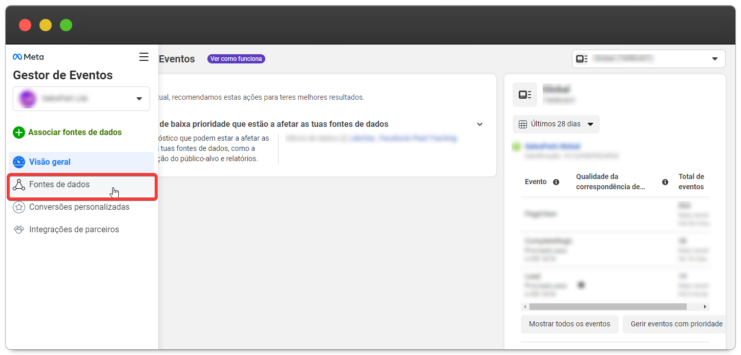This screenshot has width=741, height=355.
Task: Open the business account dropdown
Action: [81, 99]
